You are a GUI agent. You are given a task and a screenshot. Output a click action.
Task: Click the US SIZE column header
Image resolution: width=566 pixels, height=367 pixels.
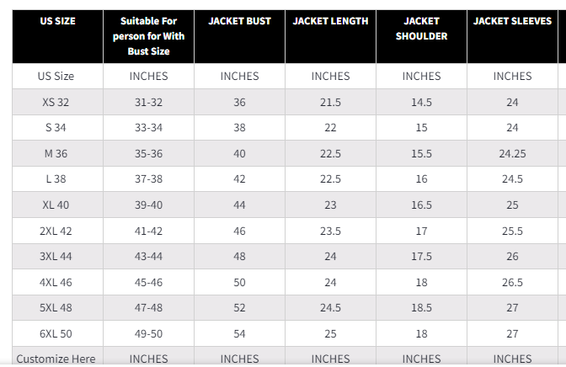click(x=58, y=36)
